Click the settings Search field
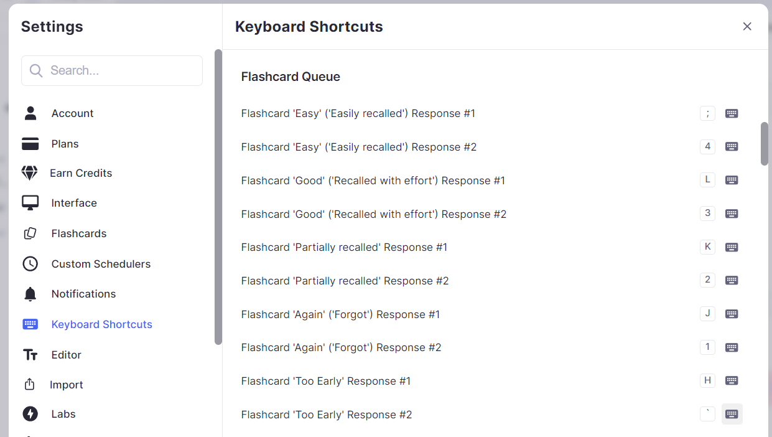 [x=112, y=71]
